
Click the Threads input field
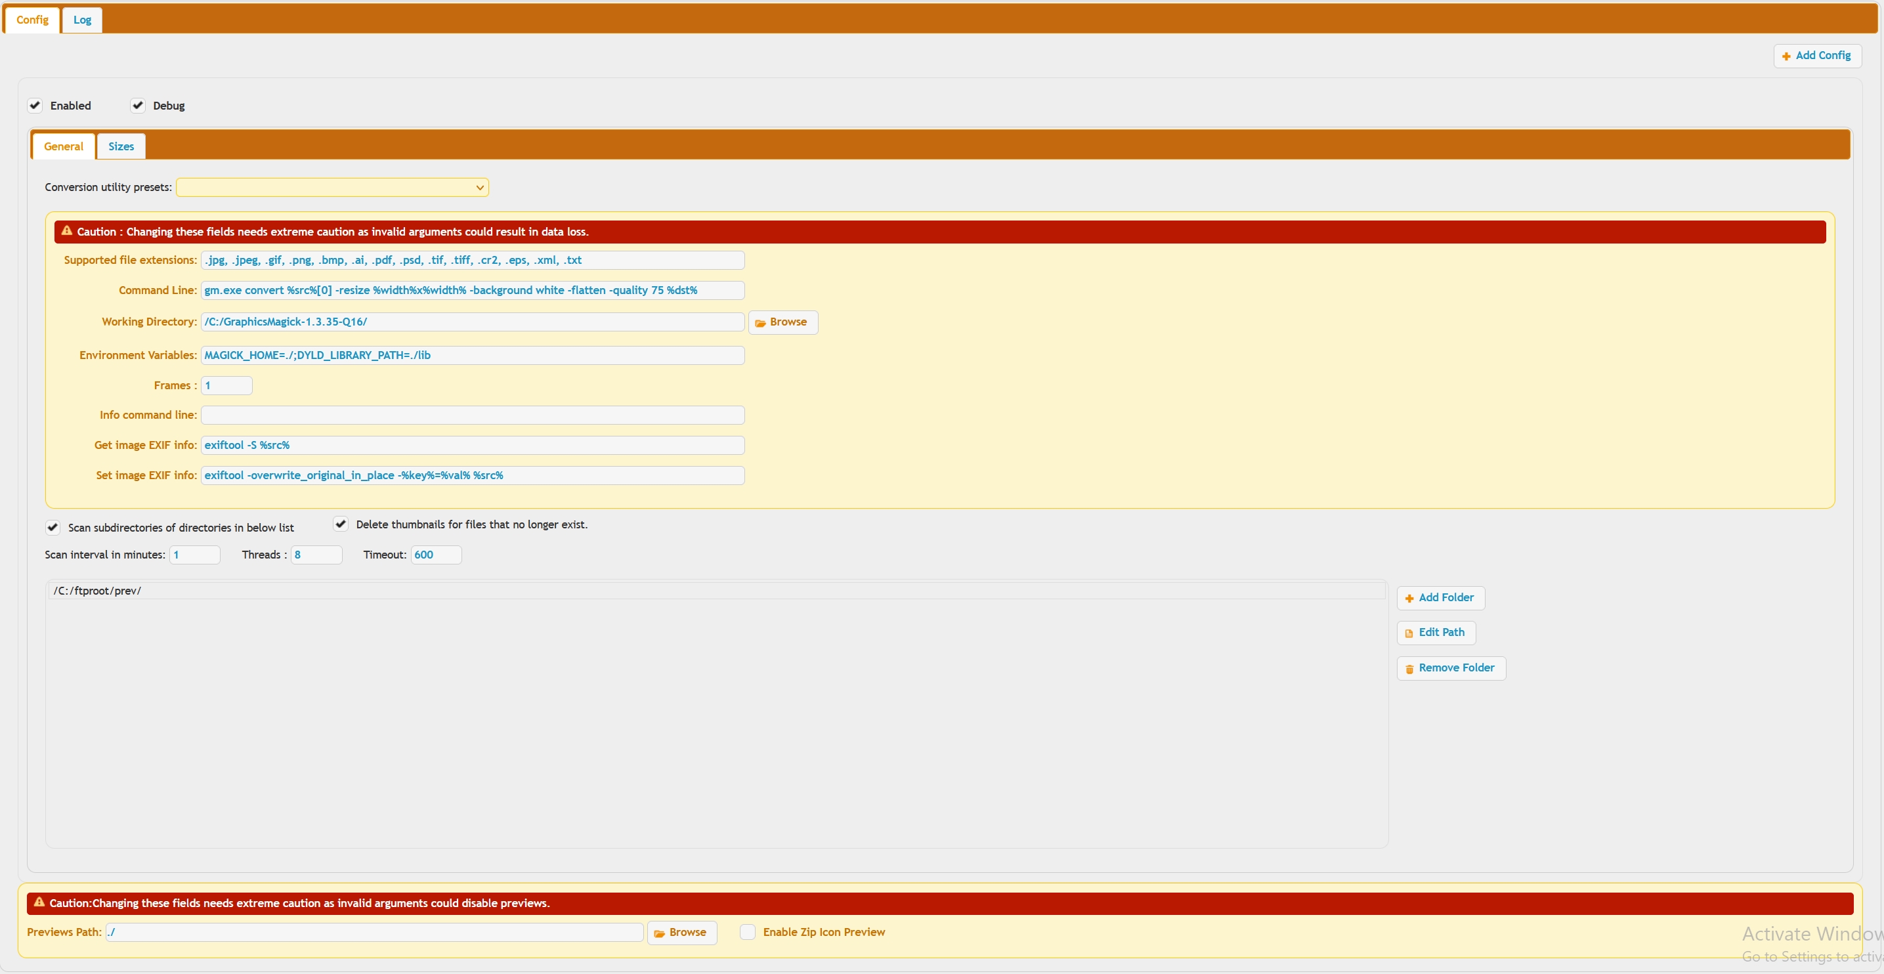click(316, 555)
